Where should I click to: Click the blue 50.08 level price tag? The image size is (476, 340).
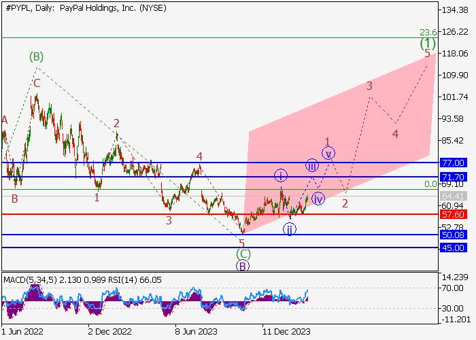[x=454, y=235]
